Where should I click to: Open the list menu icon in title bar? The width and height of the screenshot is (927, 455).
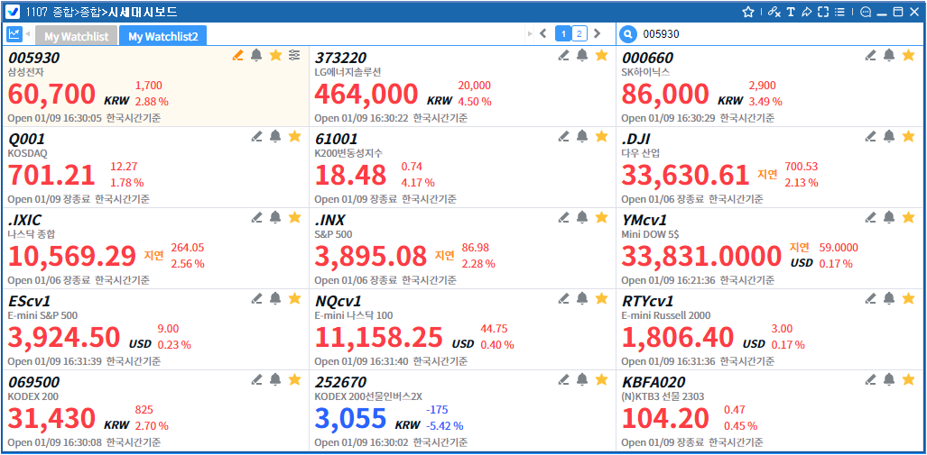(839, 12)
